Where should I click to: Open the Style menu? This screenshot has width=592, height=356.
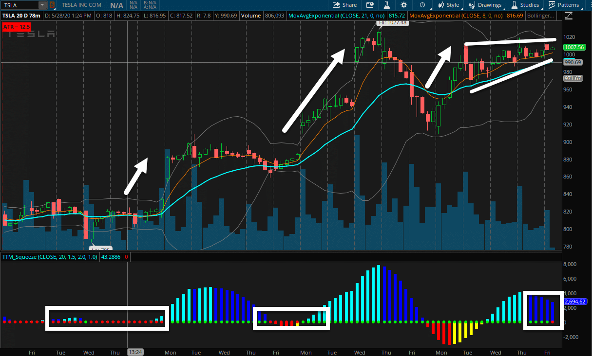(448, 5)
